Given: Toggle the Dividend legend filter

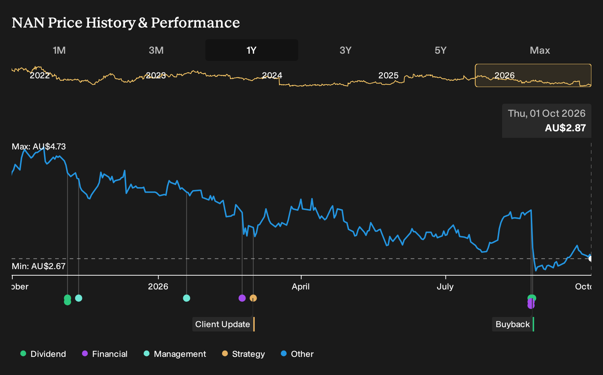Looking at the screenshot, I should click(x=43, y=354).
